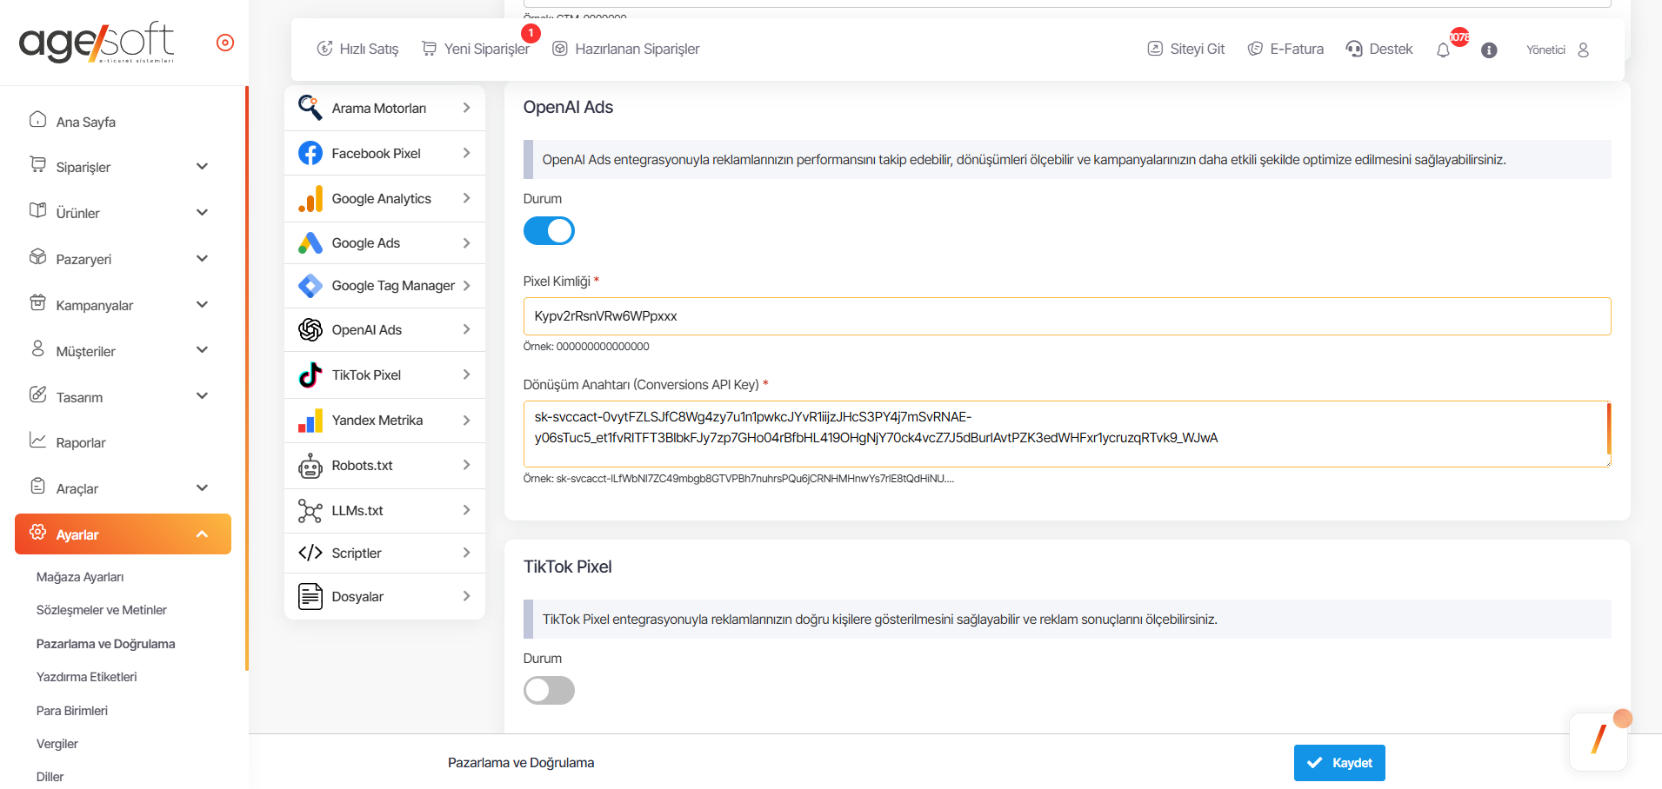
Task: Click the Google Ads logo icon
Action: tap(310, 243)
